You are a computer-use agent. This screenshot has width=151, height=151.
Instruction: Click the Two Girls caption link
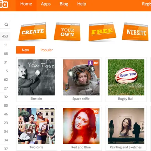coord(36,147)
